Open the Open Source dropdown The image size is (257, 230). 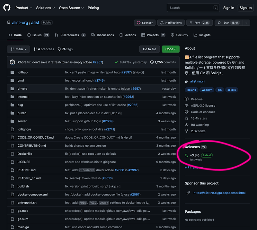pos(71,8)
